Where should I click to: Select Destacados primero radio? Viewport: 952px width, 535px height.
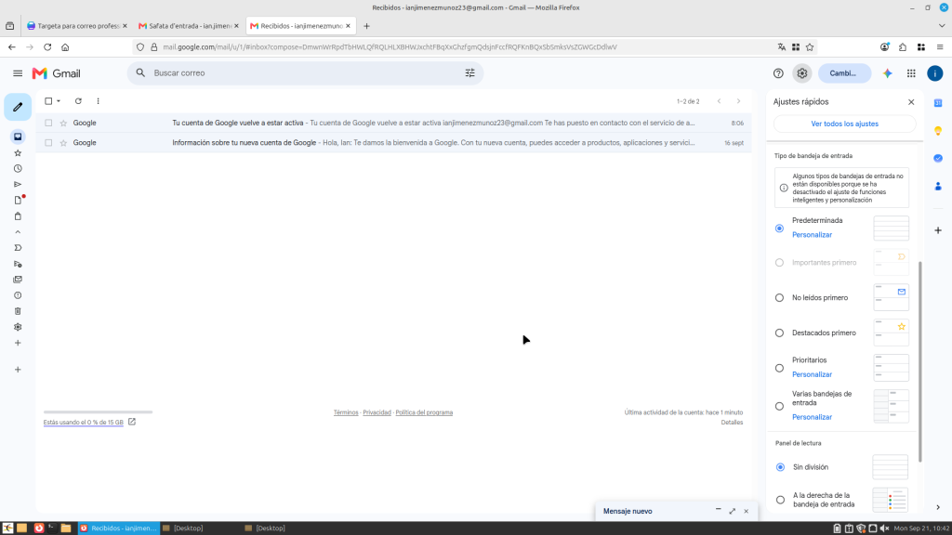pyautogui.click(x=780, y=333)
